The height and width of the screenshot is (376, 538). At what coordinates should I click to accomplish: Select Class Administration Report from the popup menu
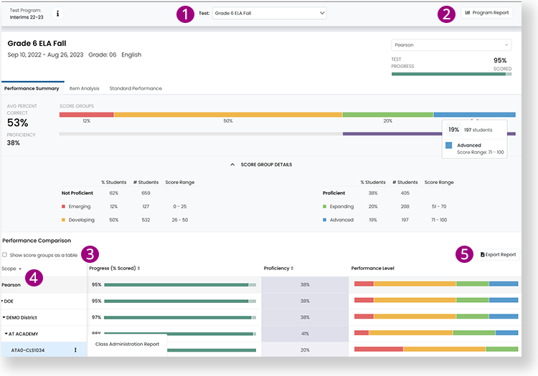point(127,344)
